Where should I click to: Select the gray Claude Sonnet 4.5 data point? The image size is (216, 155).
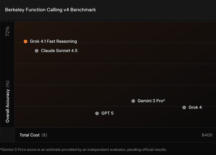37,51
